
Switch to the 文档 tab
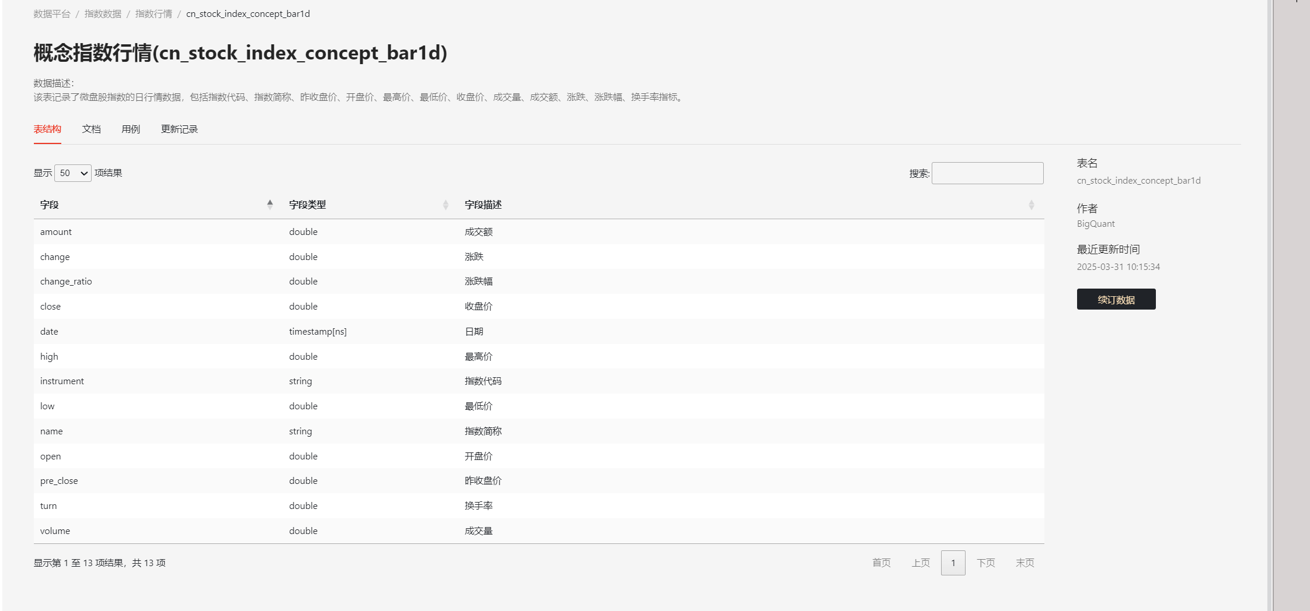pos(91,129)
